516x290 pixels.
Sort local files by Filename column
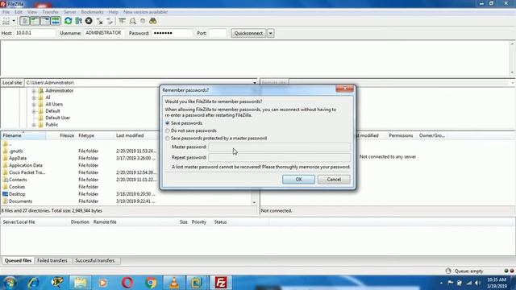[x=23, y=135]
